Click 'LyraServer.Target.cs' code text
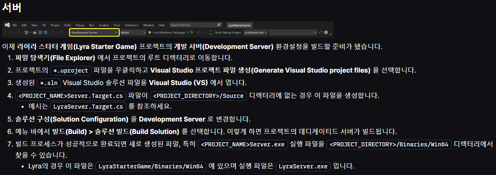 click(88, 107)
